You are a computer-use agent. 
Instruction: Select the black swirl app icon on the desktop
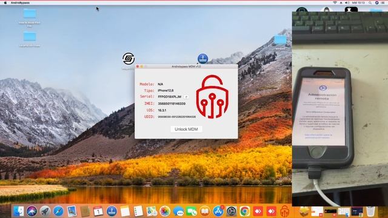129,59
